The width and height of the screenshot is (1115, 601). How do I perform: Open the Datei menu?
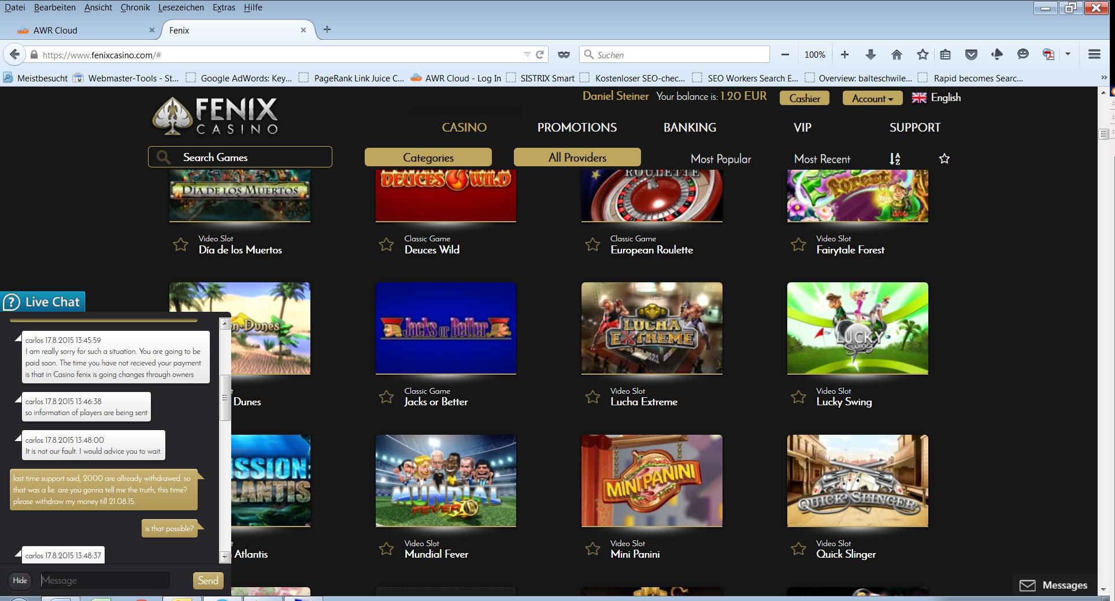14,8
